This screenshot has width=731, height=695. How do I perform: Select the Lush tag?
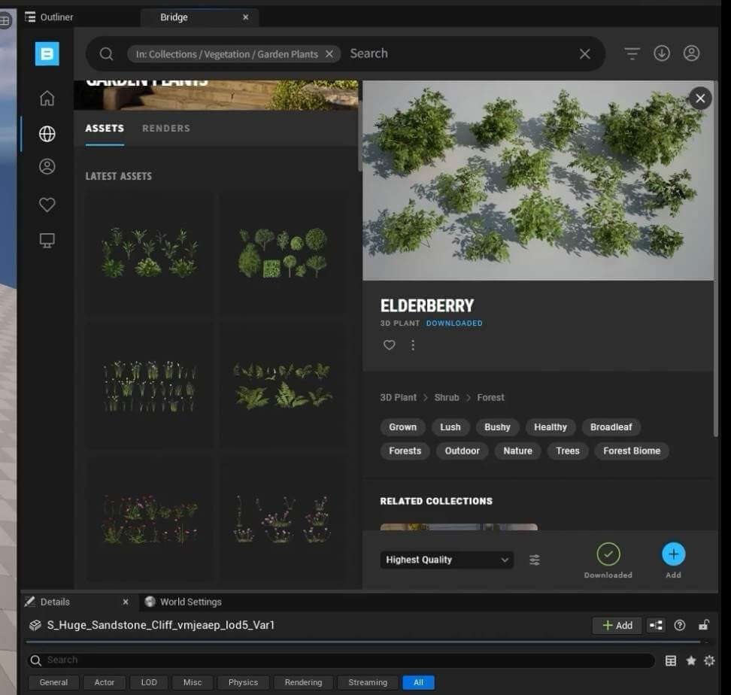[450, 427]
